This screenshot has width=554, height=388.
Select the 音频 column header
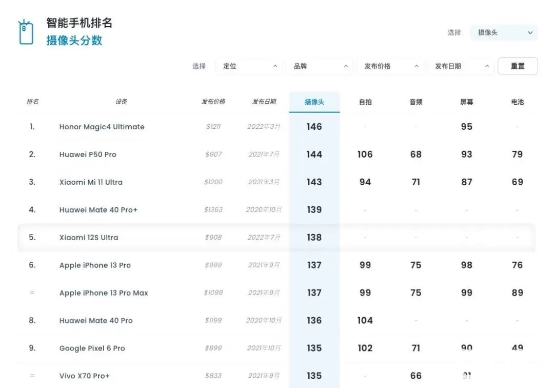[x=416, y=102]
